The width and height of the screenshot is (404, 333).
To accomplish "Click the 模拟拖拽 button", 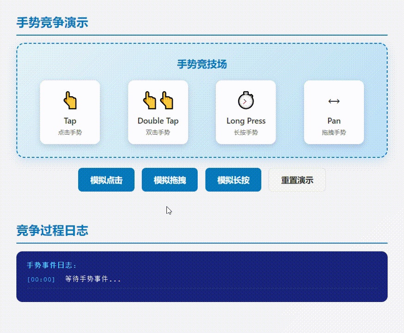I will pyautogui.click(x=170, y=180).
